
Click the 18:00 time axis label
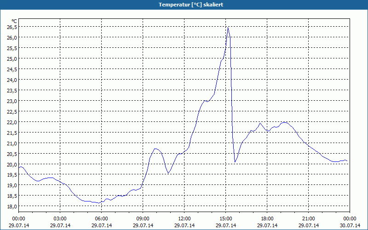[x=267, y=219]
